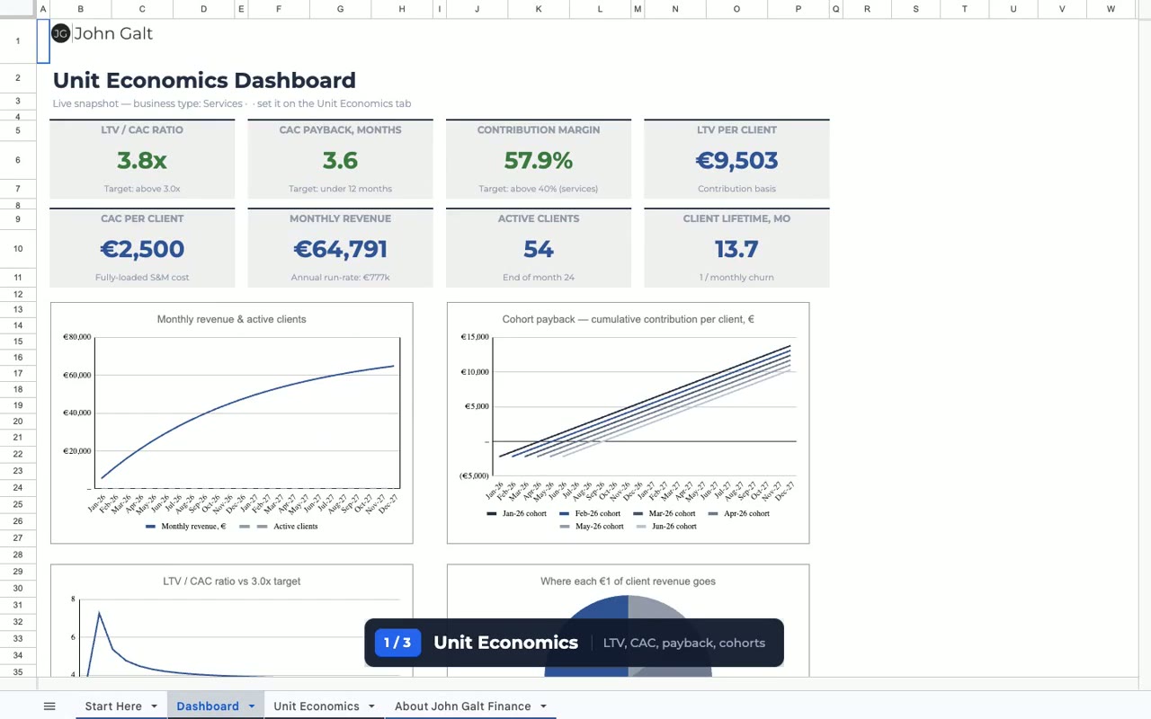Open About John Galt Finance tab arrow

[543, 706]
